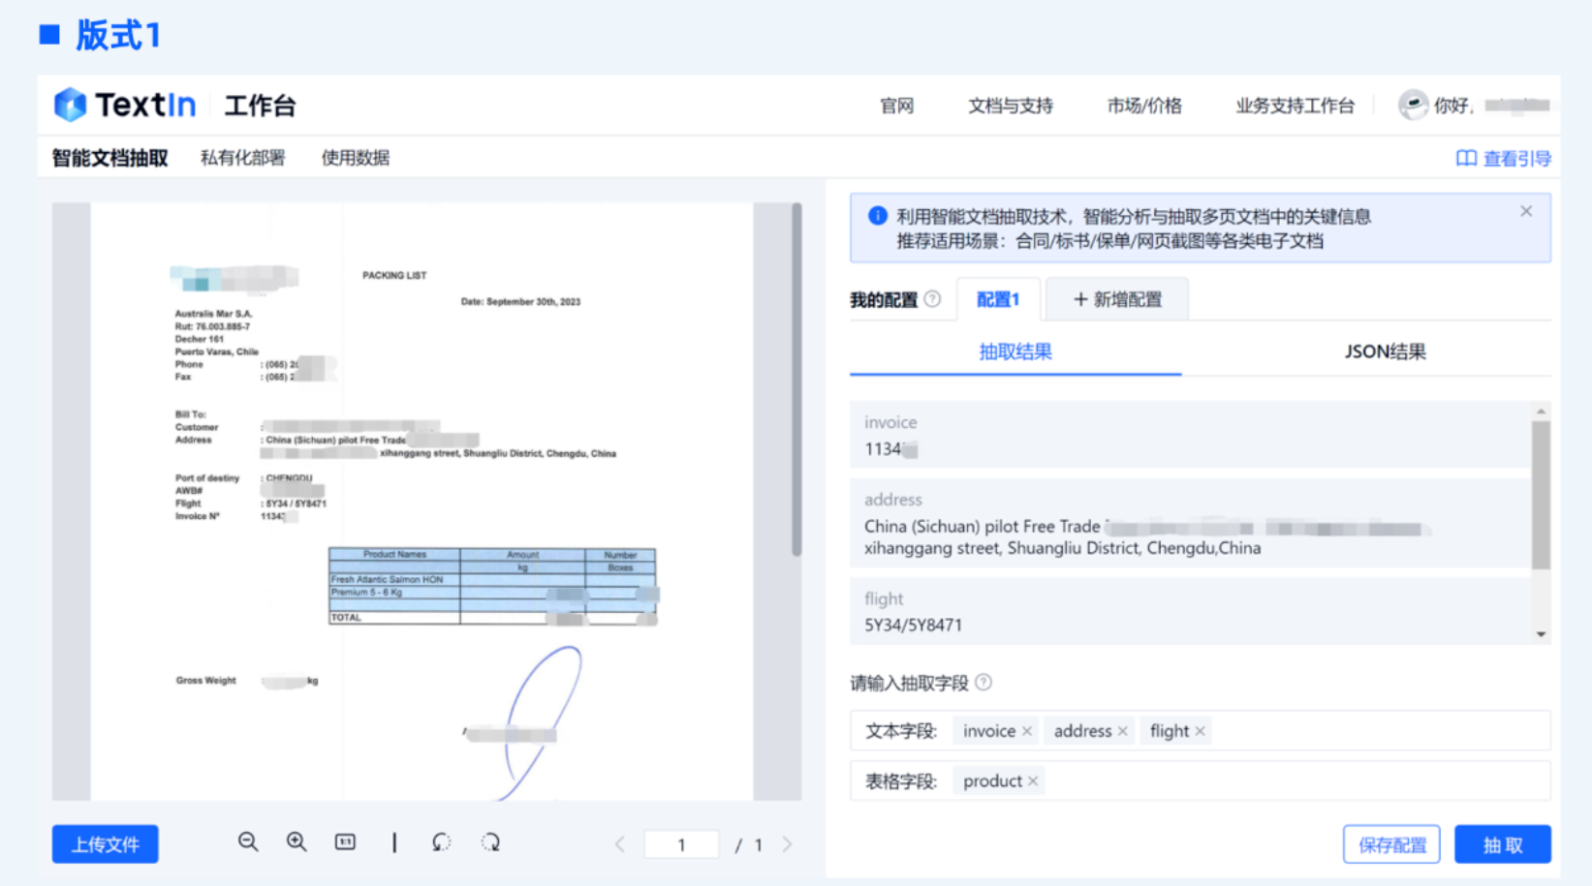Remove the product table field tag

pyautogui.click(x=1033, y=781)
